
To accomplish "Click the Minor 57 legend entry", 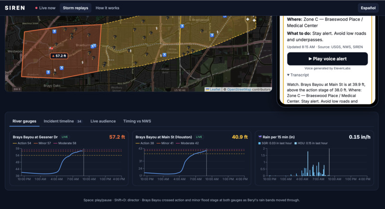I will coord(42,143).
